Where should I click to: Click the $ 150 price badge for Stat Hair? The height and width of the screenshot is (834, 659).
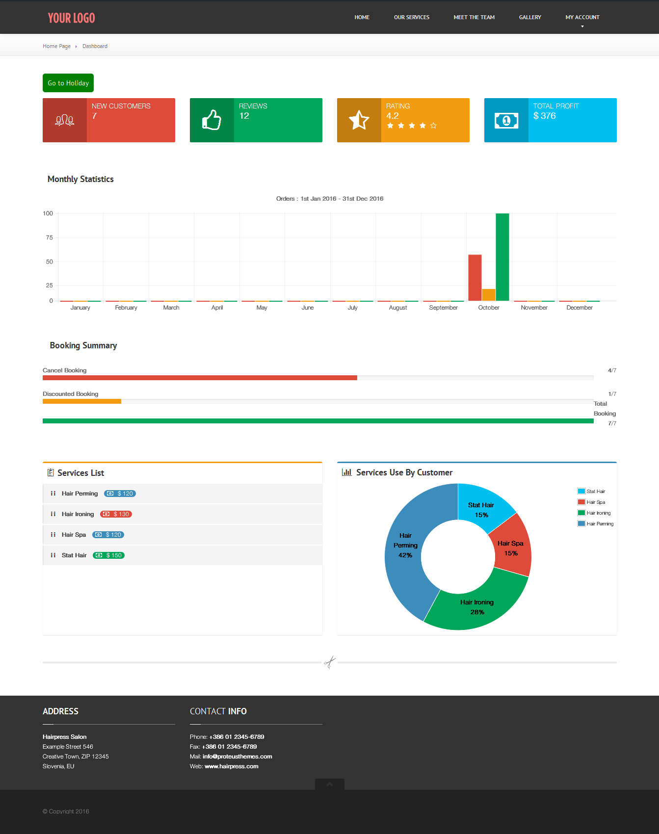(x=109, y=555)
